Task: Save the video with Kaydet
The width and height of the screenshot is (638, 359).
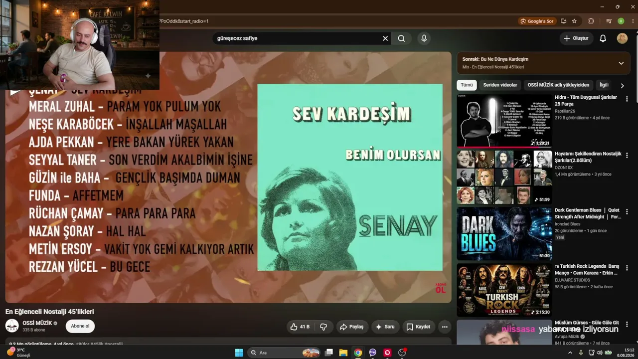Action: coord(418,327)
